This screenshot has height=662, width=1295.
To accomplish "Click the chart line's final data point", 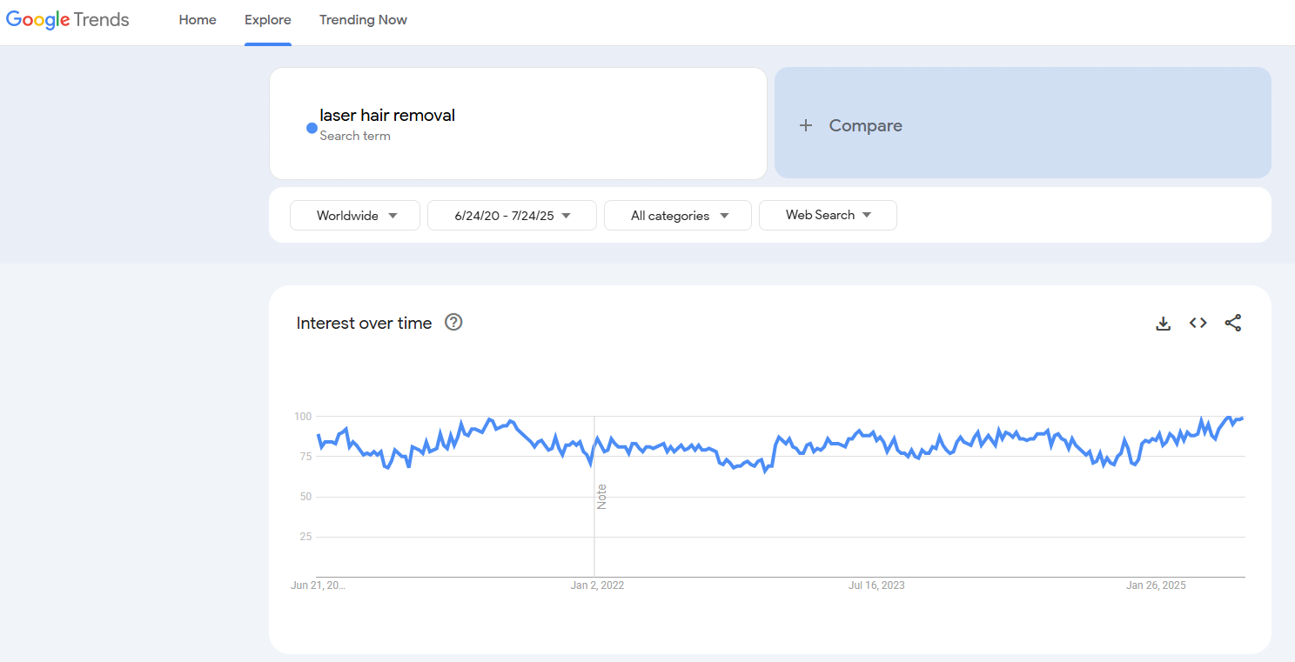I will click(x=1242, y=418).
